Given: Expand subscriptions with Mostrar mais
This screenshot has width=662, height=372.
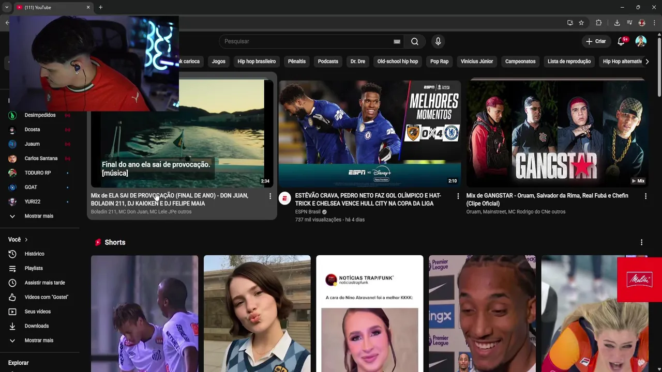Looking at the screenshot, I should pyautogui.click(x=40, y=216).
